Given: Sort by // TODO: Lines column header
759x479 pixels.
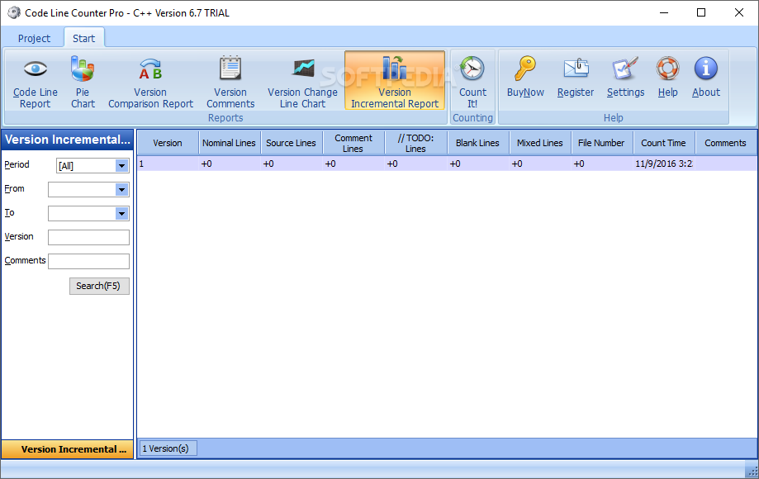Looking at the screenshot, I should [x=415, y=143].
